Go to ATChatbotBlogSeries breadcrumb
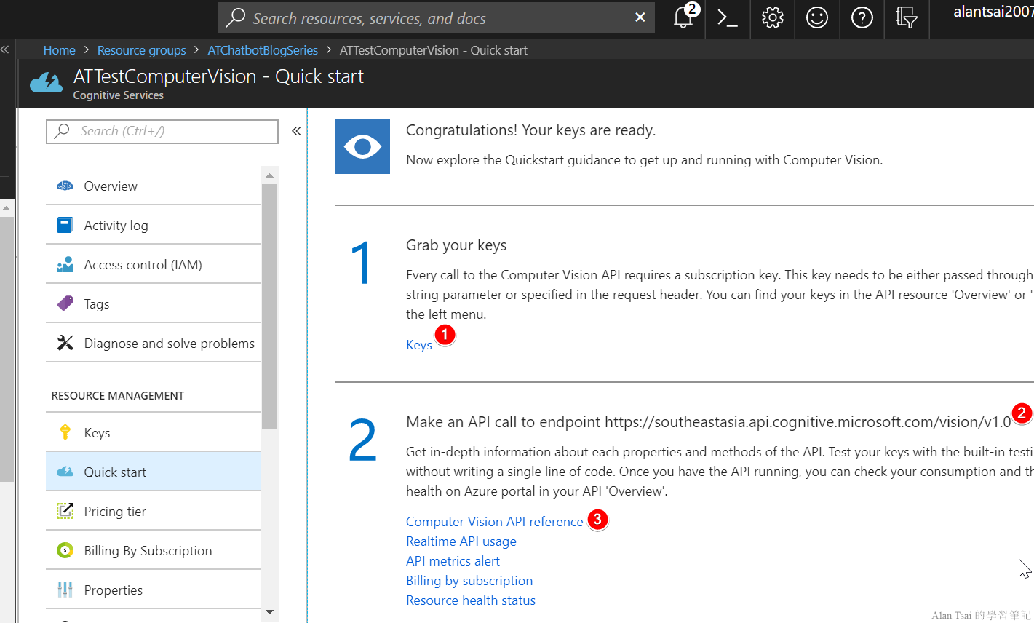The image size is (1034, 623). (263, 50)
